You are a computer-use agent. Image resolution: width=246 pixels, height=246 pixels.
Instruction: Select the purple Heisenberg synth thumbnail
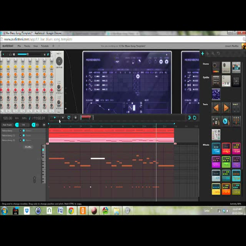pyautogui.click(x=216, y=94)
